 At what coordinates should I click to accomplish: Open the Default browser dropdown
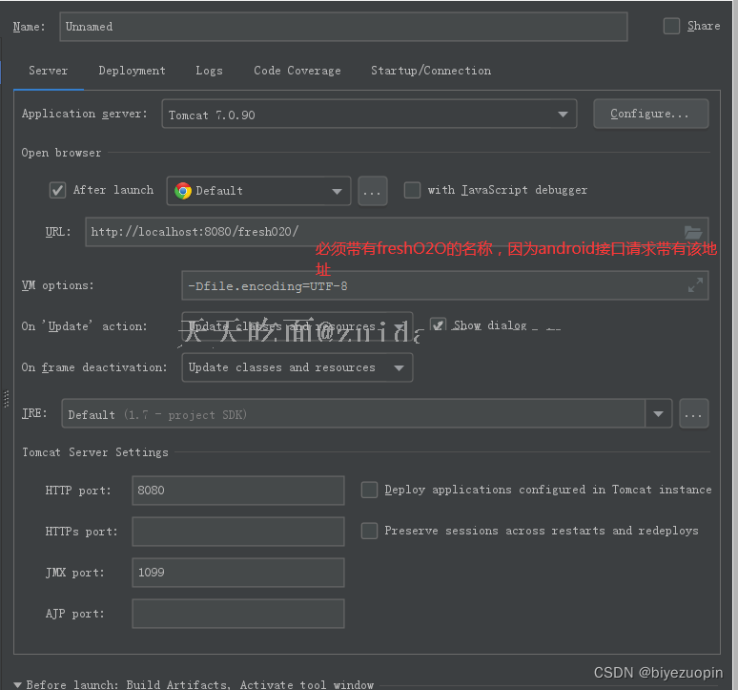point(258,191)
